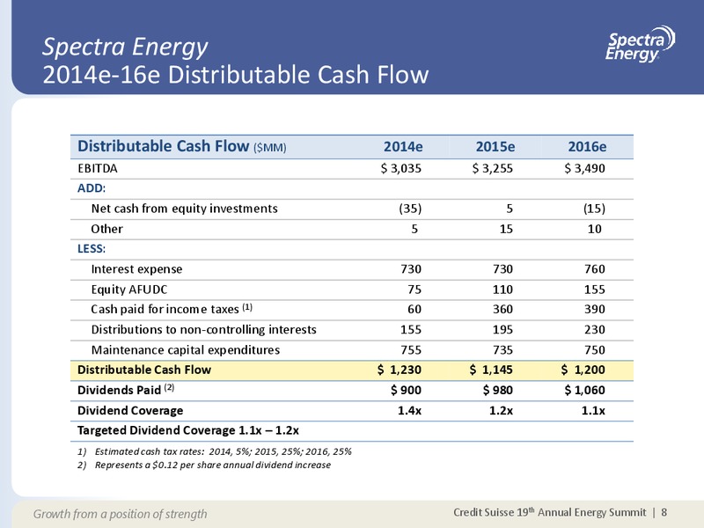This screenshot has width=704, height=528.
Task: Click the 2014e Equity AFUDC value 75
Action: 414,290
